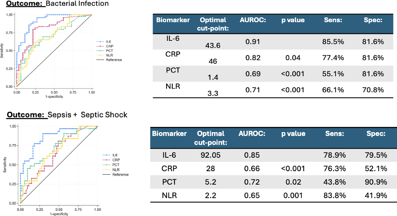Click the 92.05 cut-point cell in the Sepsis table
This screenshot has width=397, height=216.
pyautogui.click(x=210, y=155)
